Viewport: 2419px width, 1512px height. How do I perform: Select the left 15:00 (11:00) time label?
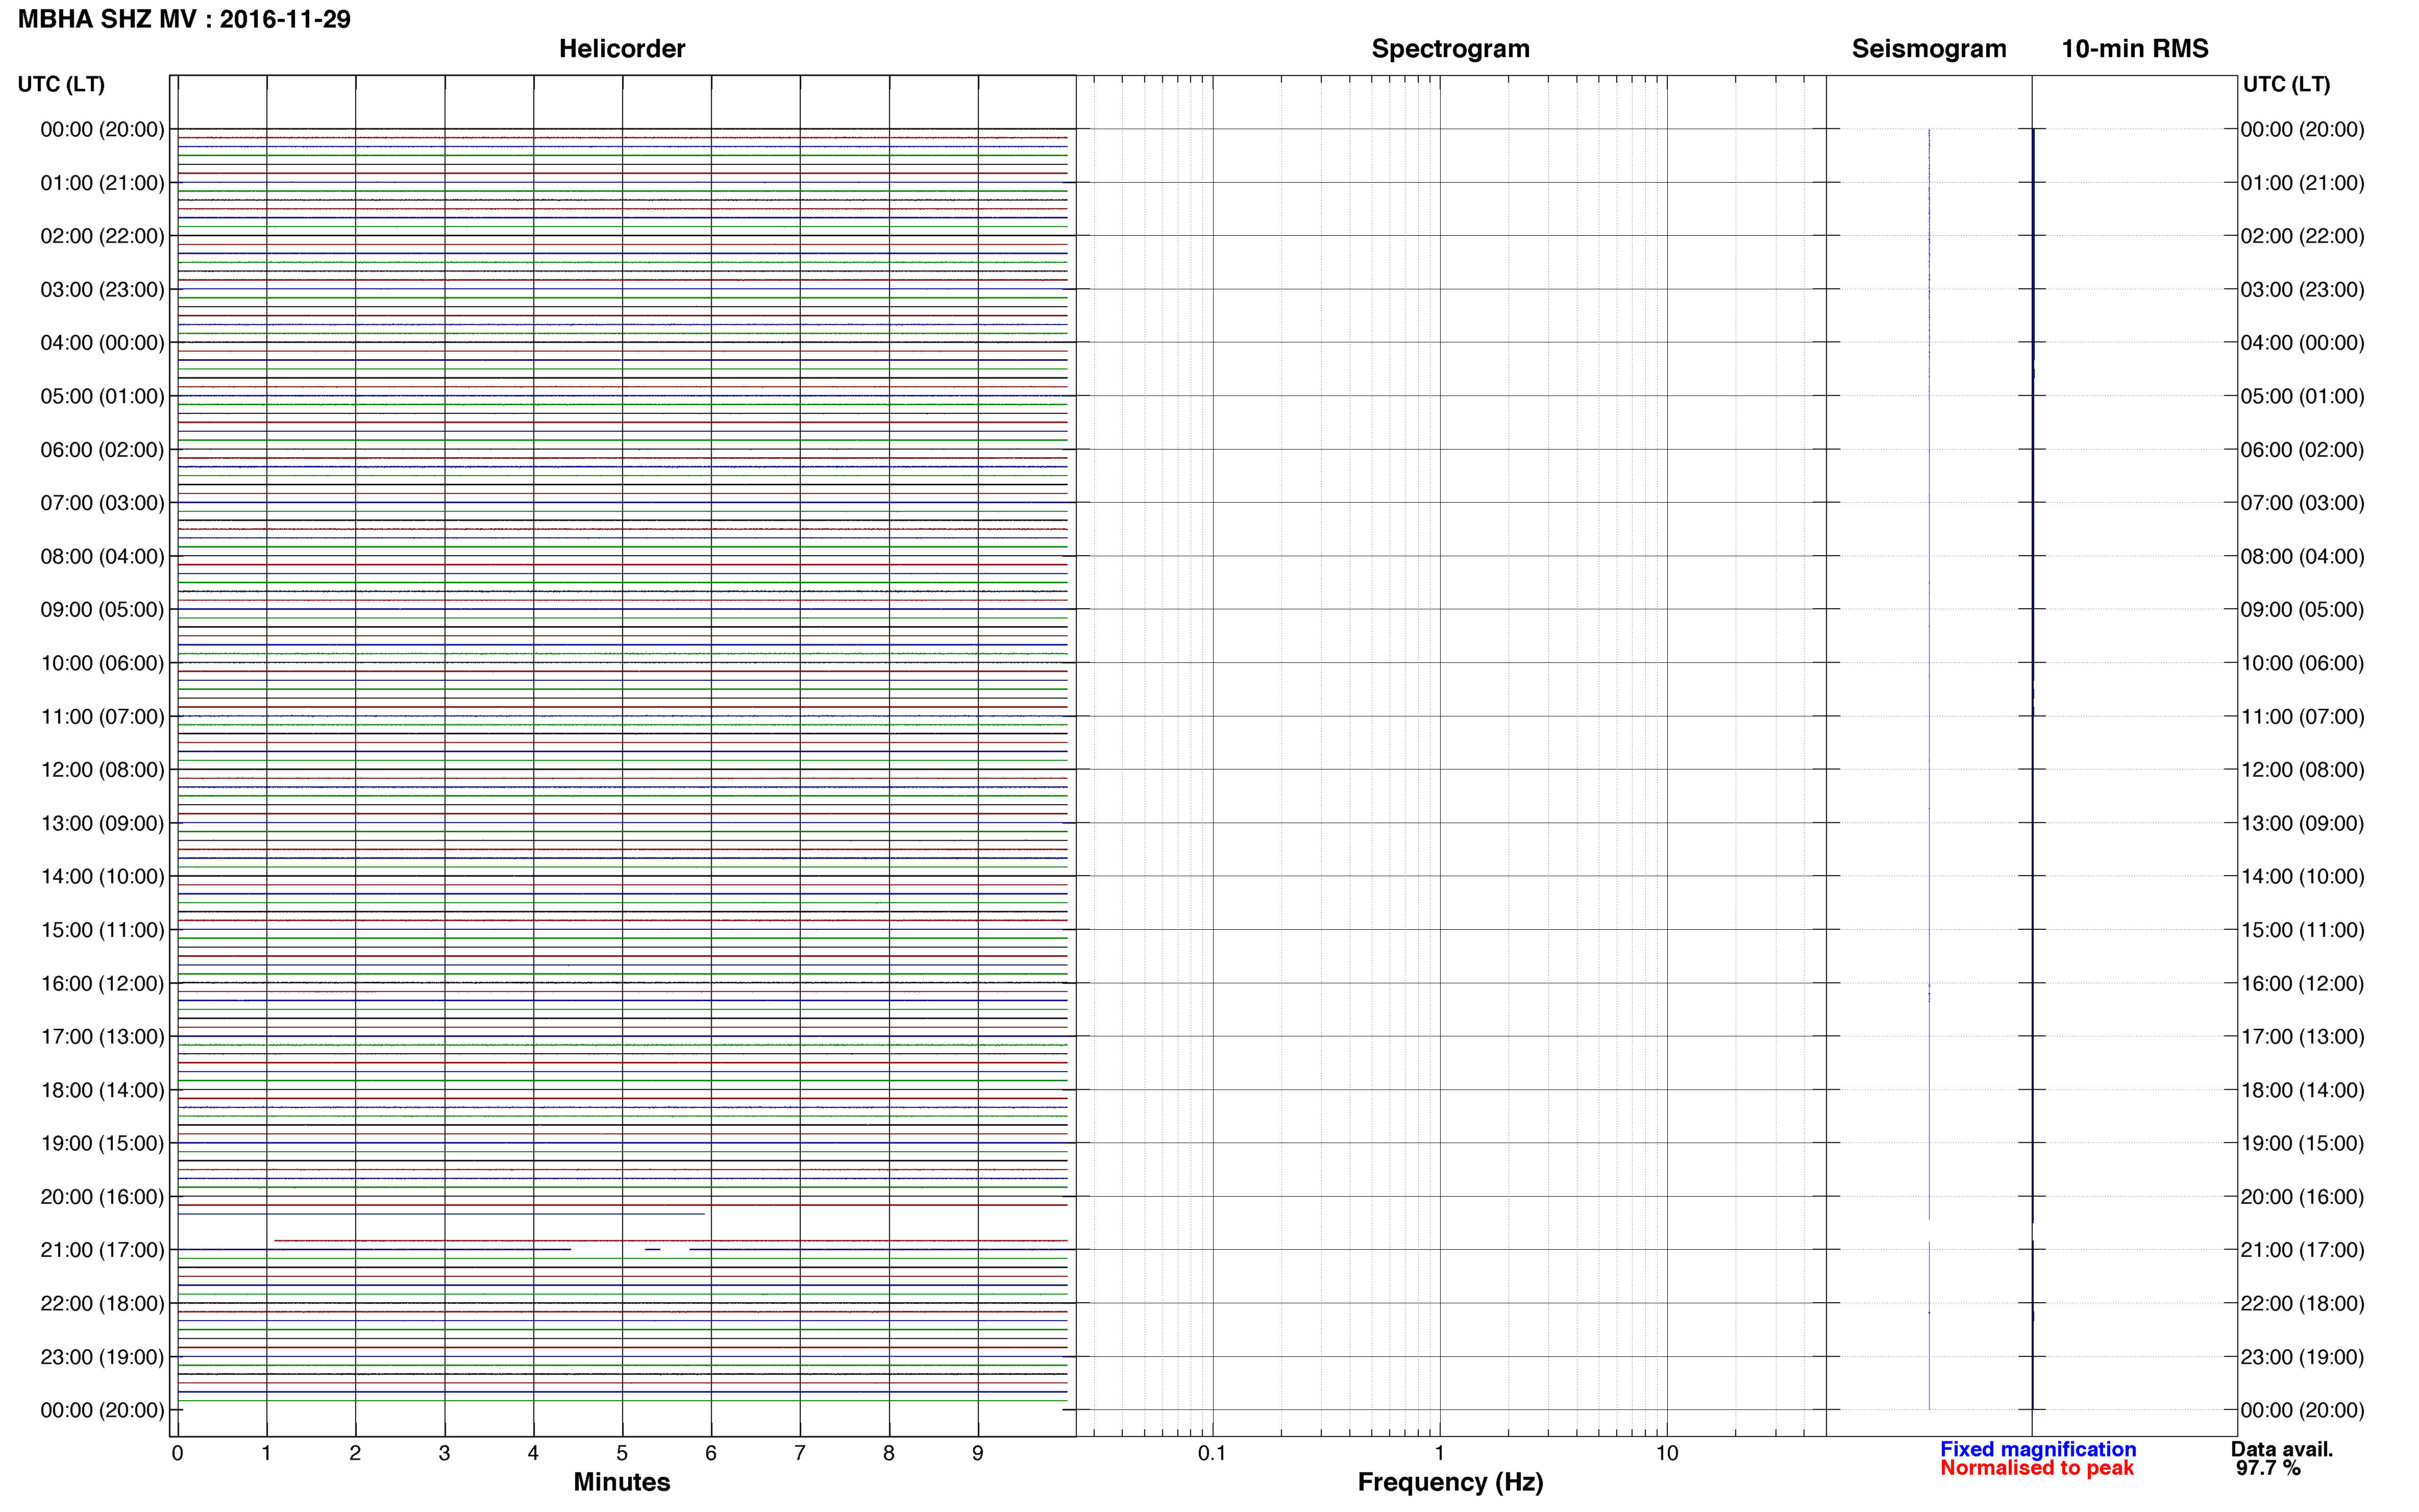102,930
